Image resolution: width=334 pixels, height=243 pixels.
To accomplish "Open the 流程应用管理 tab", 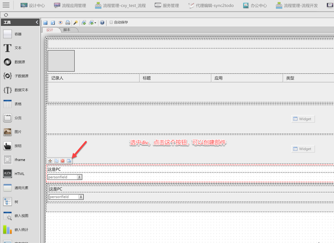I will click(70, 5).
